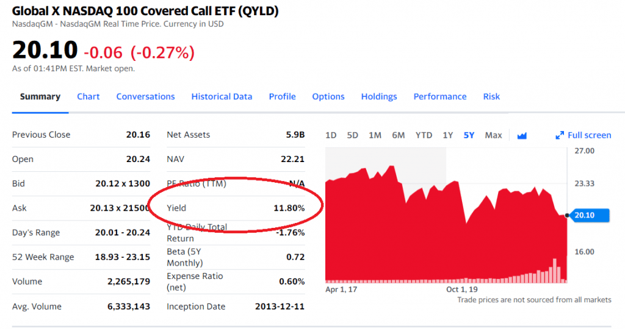Select the 5Y chart range

coord(469,135)
